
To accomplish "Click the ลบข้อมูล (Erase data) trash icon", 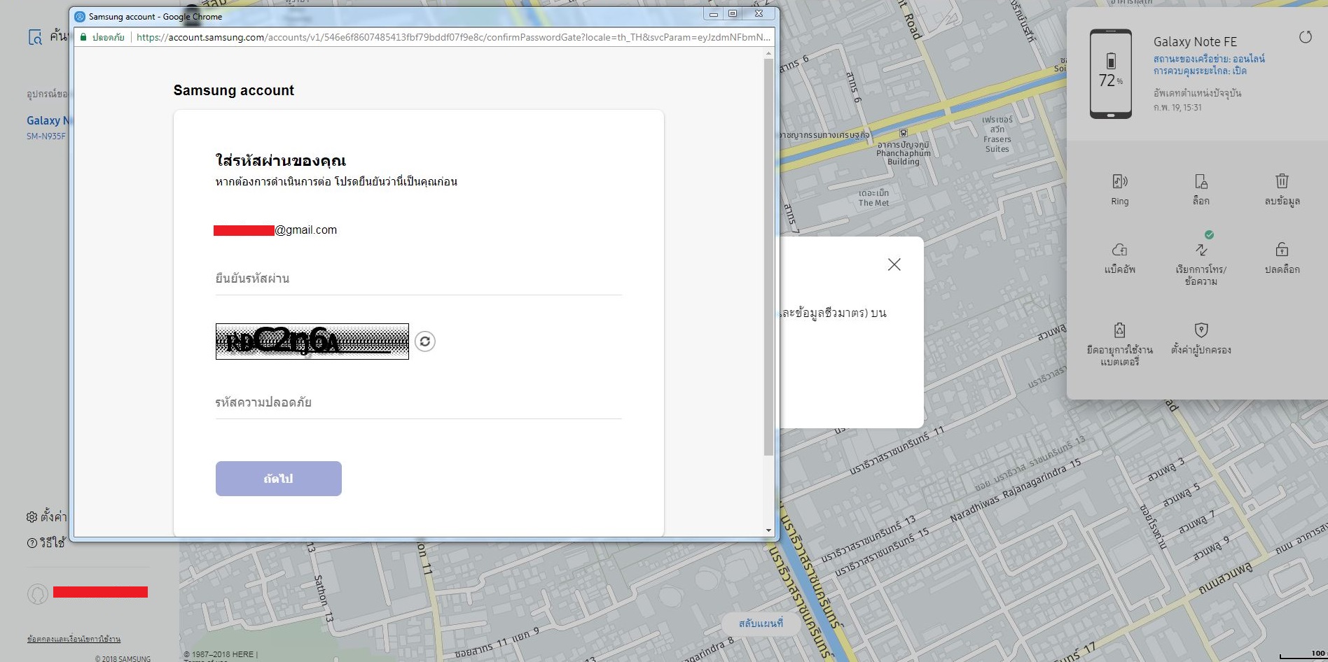I will point(1282,181).
